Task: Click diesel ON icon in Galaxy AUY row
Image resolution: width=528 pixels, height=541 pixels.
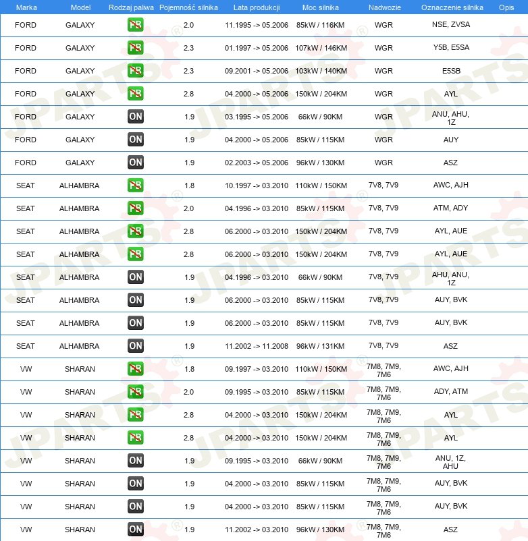Action: pos(135,140)
